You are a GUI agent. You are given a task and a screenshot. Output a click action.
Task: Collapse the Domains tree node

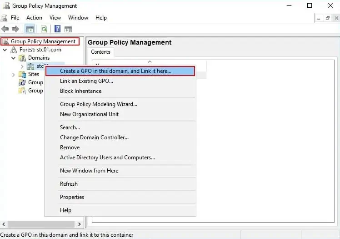coord(14,58)
